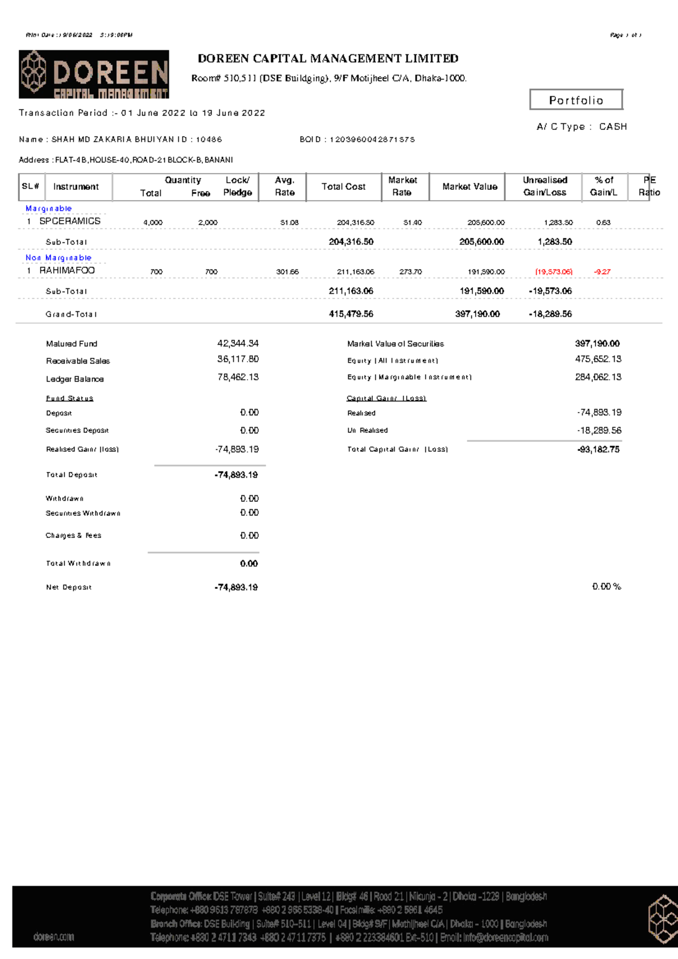Click the Unrealised Gain/Loss column header
This screenshot has height=959, width=678.
tap(545, 186)
